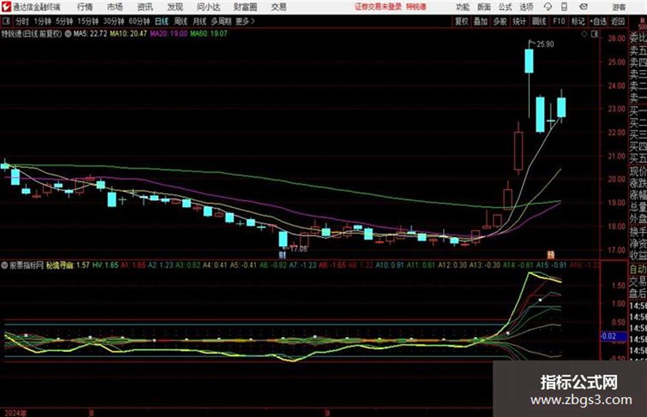Click the A10: 0.91 indicator value

(390, 265)
